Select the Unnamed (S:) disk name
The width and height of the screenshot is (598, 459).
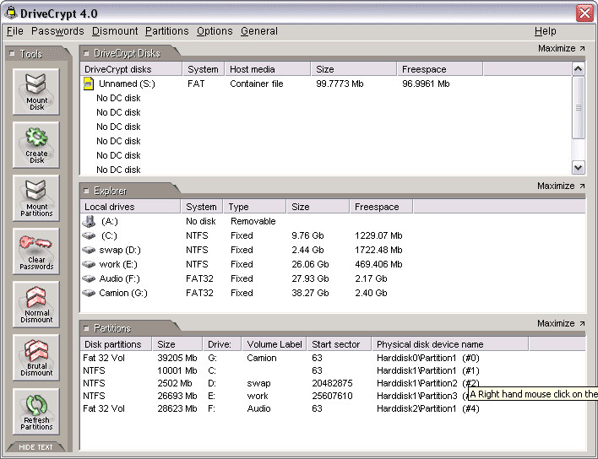pos(127,84)
